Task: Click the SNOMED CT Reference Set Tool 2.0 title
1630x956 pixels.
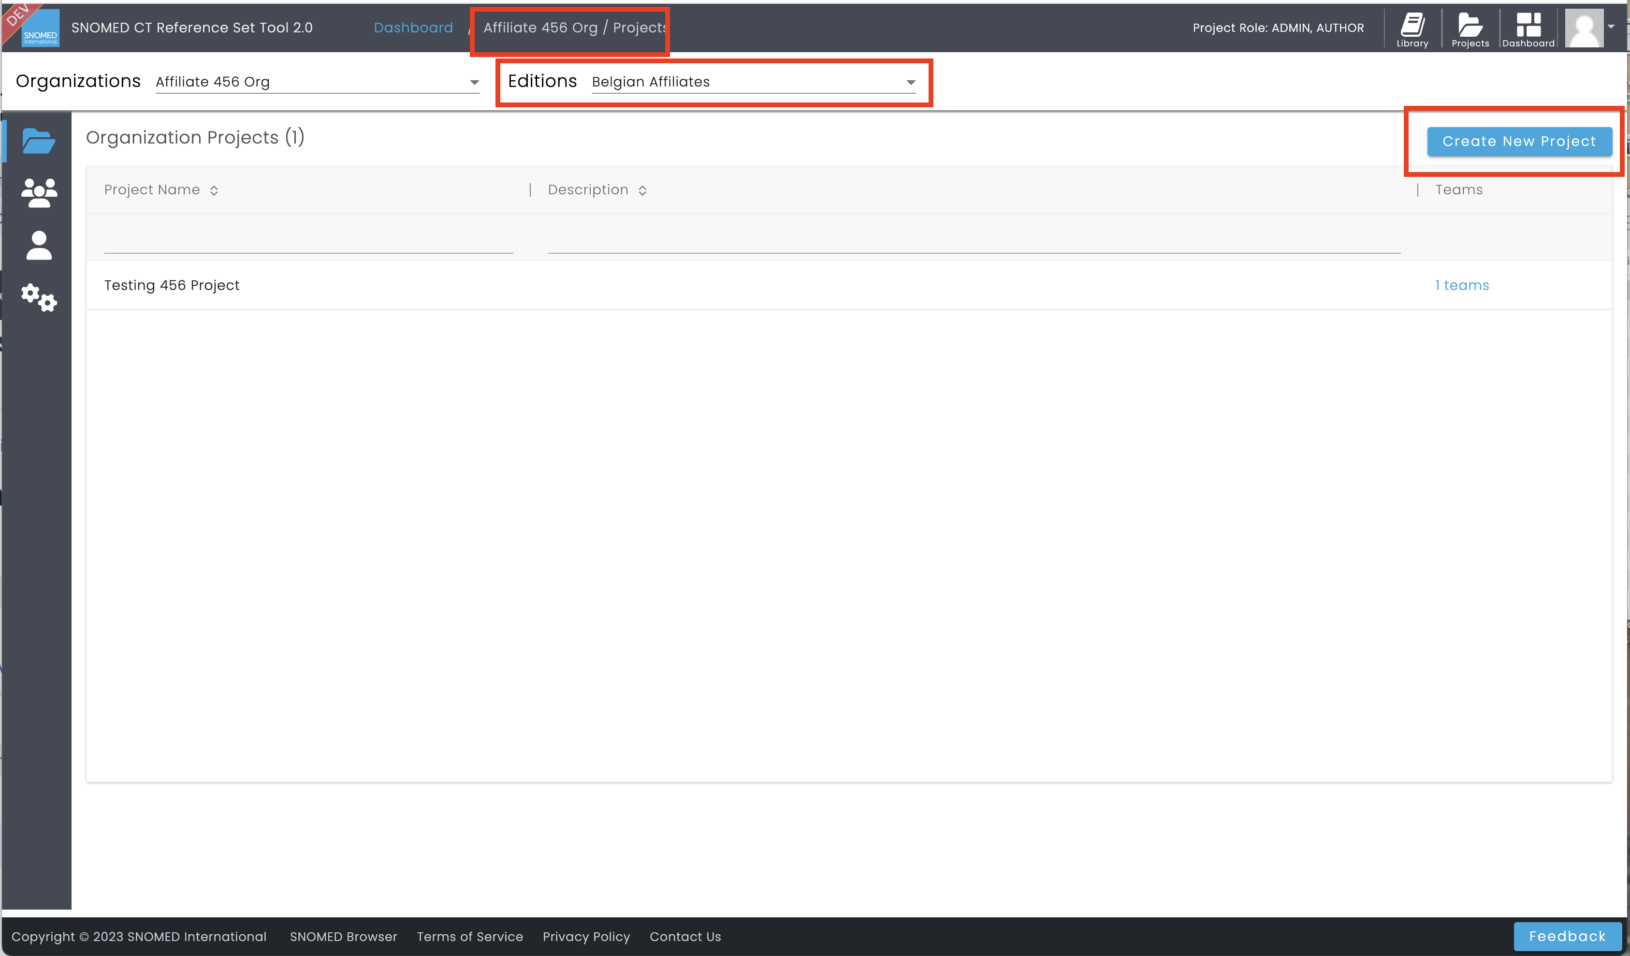Action: tap(191, 27)
